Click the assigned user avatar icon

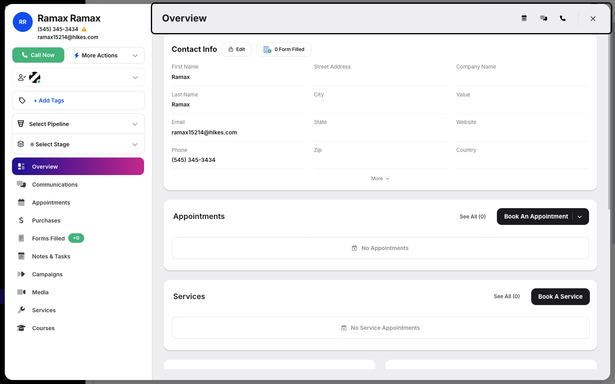pyautogui.click(x=35, y=77)
